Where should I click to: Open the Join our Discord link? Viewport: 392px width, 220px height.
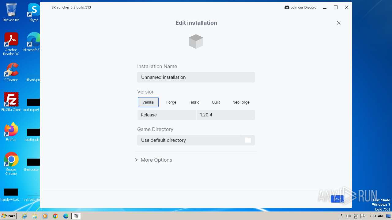click(x=300, y=7)
